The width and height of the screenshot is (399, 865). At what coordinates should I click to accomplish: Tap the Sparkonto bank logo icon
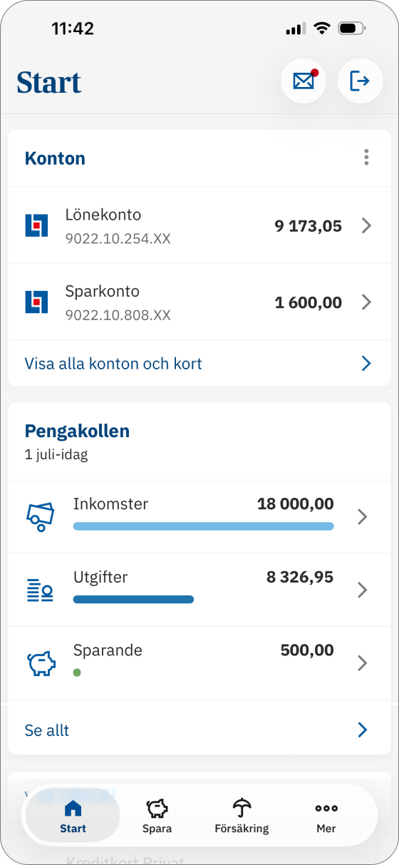click(x=36, y=302)
